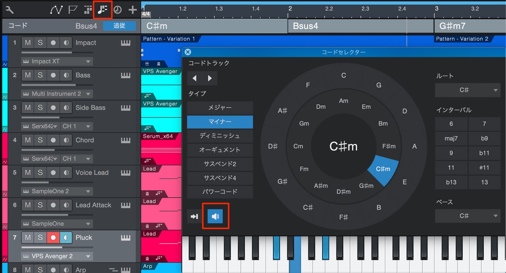Image resolution: width=506 pixels, height=273 pixels.
Task: Select the パワーコード chord type
Action: (x=220, y=192)
